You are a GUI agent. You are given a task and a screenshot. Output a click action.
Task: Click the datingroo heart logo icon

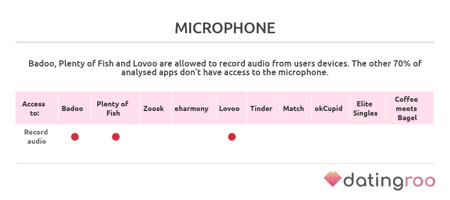[x=332, y=179]
